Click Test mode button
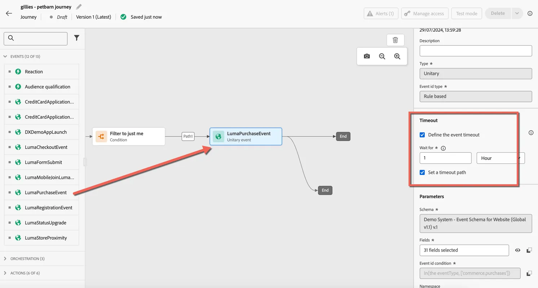This screenshot has width=538, height=288. click(466, 13)
